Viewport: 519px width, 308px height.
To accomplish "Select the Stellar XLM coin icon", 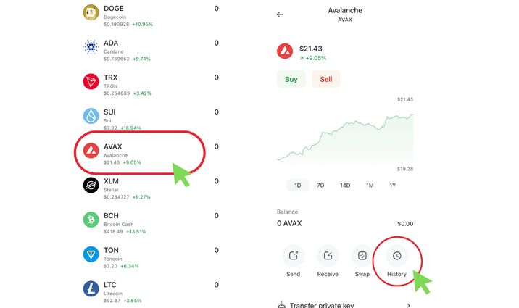I will coord(91,185).
